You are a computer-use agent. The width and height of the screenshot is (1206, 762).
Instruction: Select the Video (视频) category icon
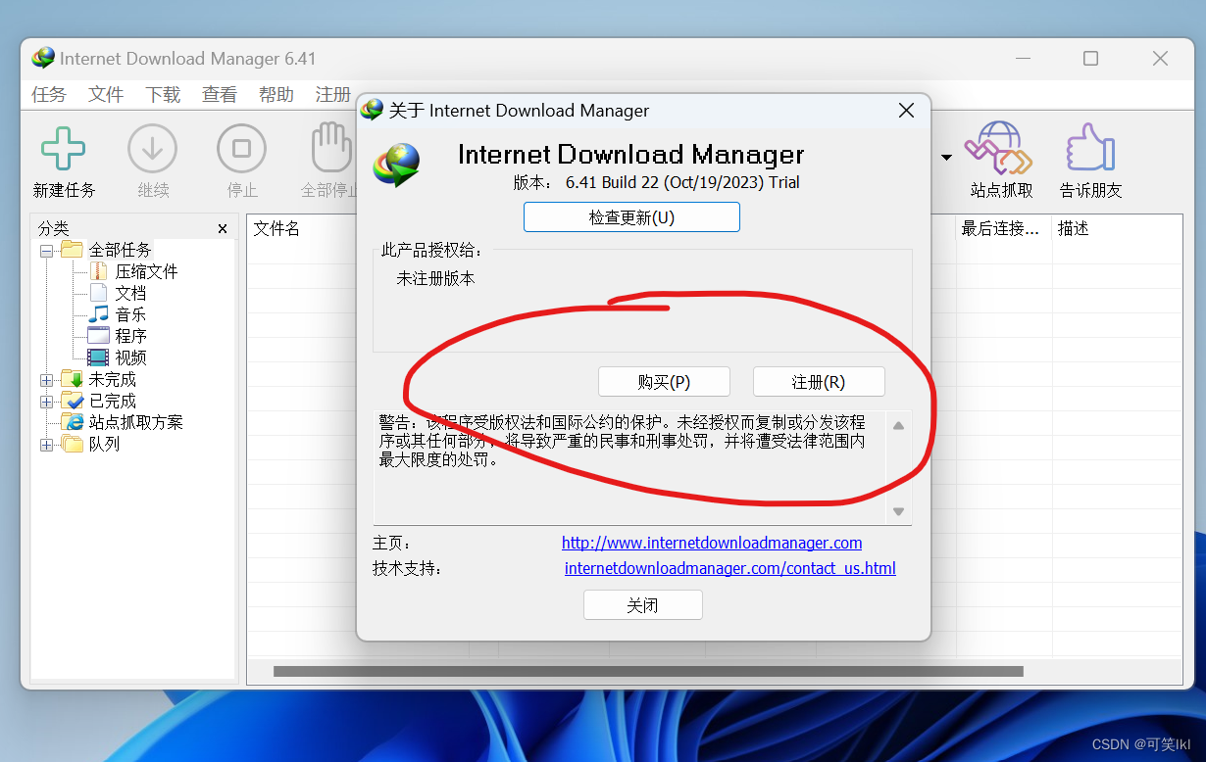coord(98,357)
